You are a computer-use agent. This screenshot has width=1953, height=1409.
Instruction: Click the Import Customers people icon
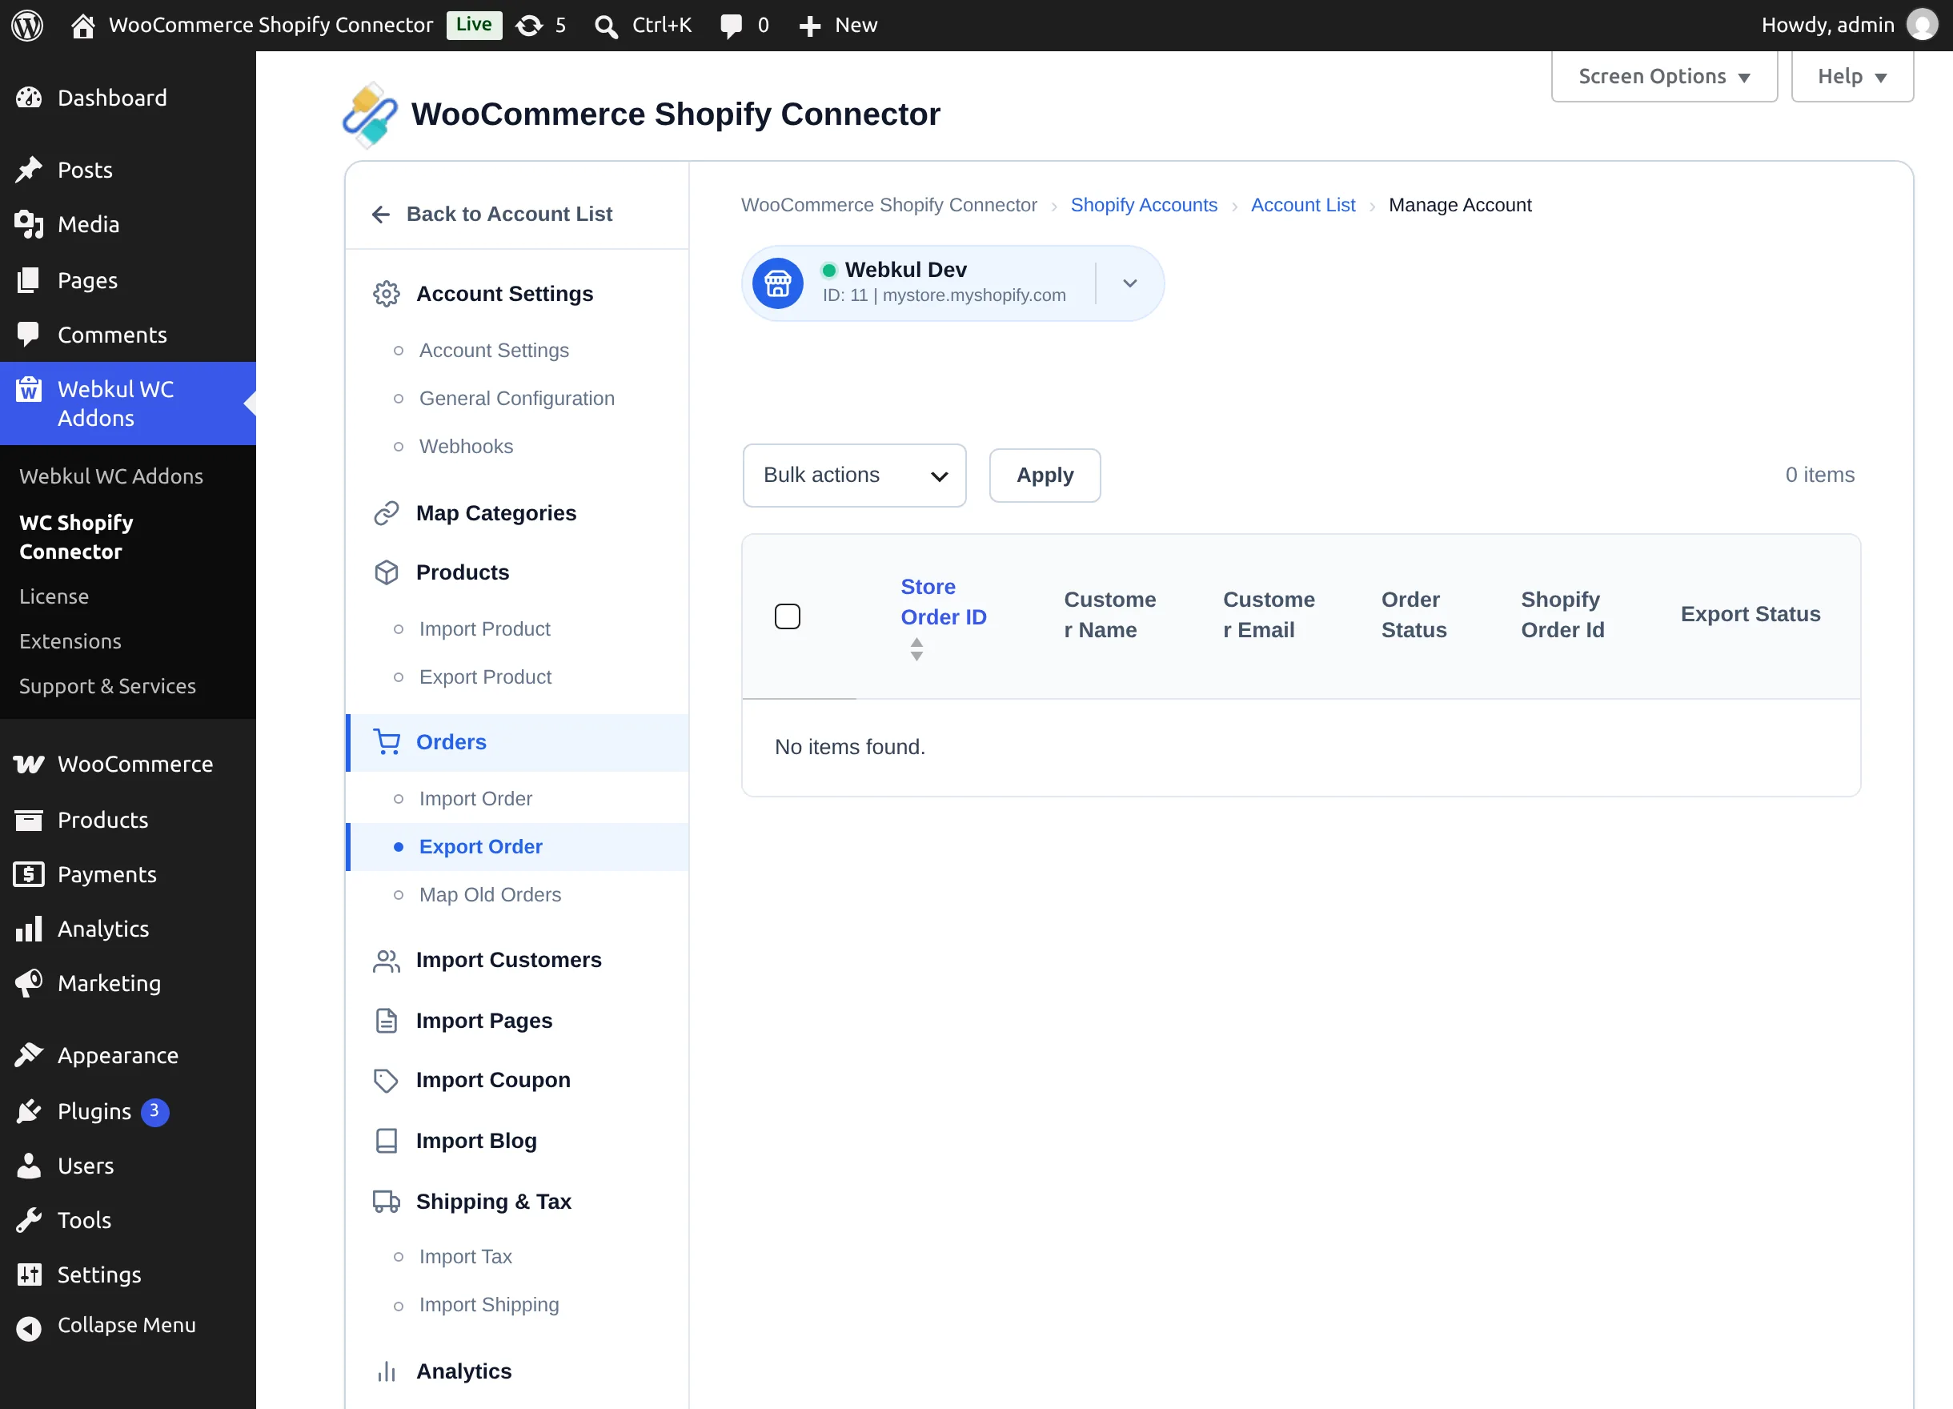pyautogui.click(x=386, y=961)
